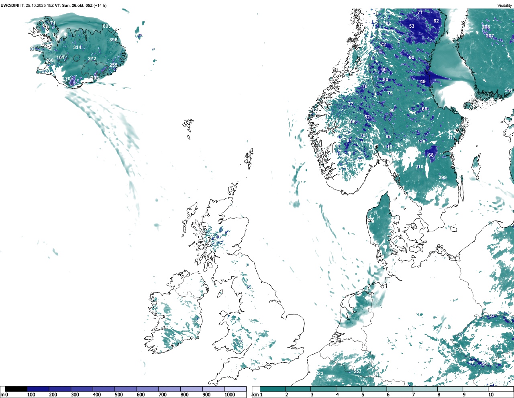
Task: Click the '49' visibility value near the Swedish coast
Action: click(423, 82)
